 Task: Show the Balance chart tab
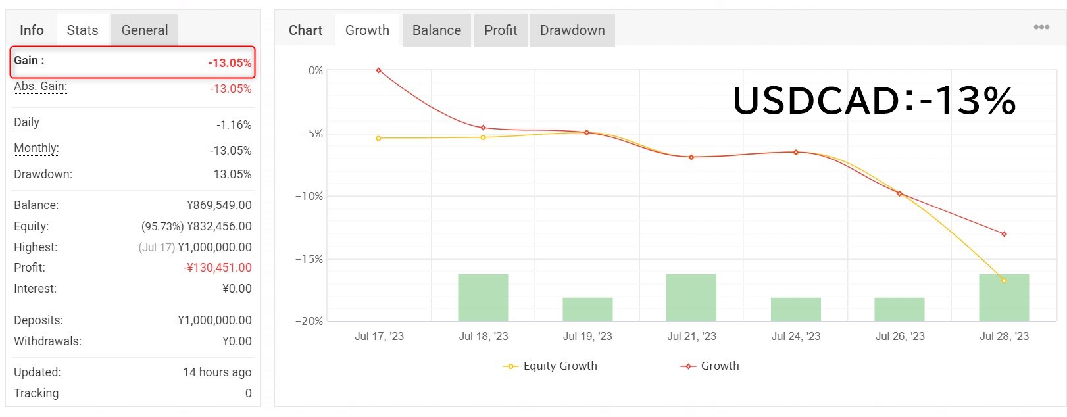coord(436,30)
